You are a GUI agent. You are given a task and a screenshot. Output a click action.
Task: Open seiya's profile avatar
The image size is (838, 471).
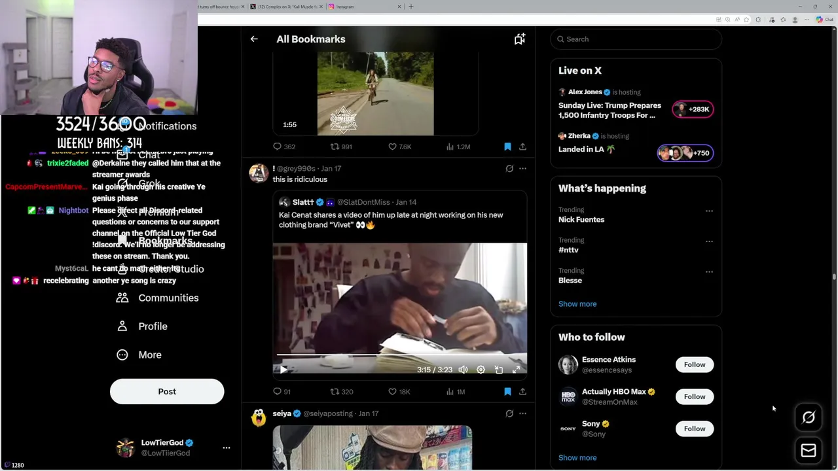[259, 417]
